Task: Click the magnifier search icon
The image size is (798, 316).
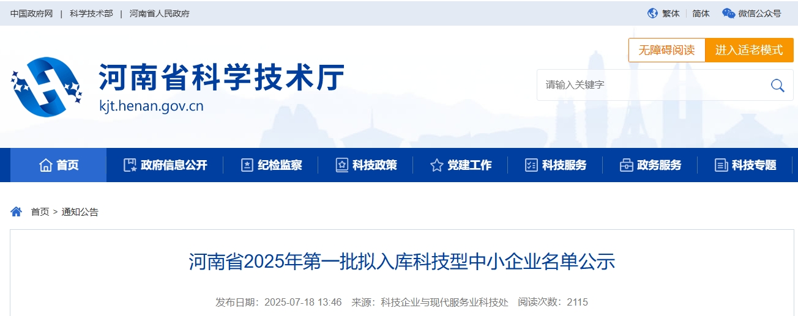Action: [x=777, y=85]
